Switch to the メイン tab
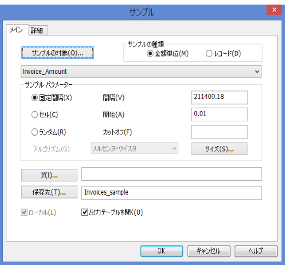 pos(17,30)
